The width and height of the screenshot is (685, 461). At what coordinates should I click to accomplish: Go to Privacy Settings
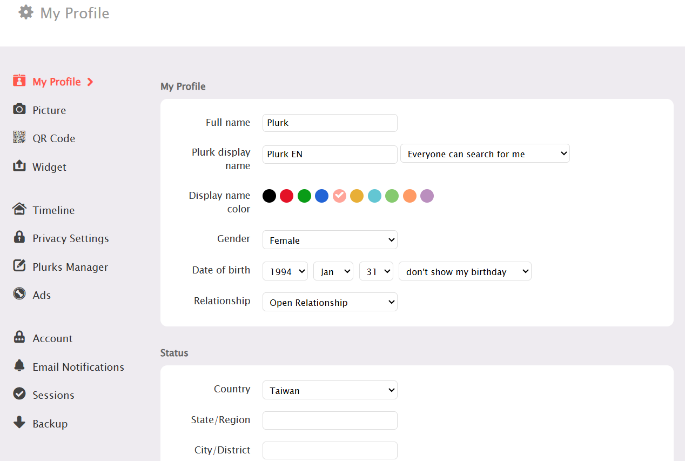point(71,238)
